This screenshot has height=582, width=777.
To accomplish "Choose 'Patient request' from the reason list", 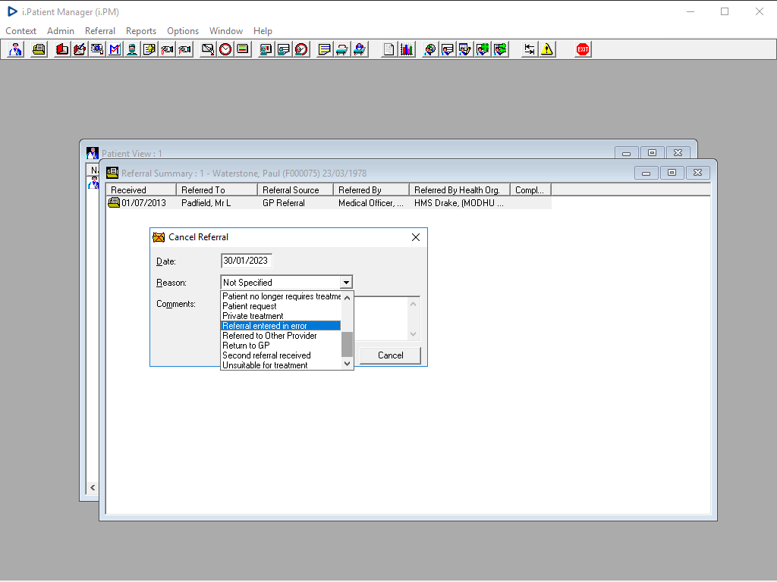I will click(x=281, y=306).
